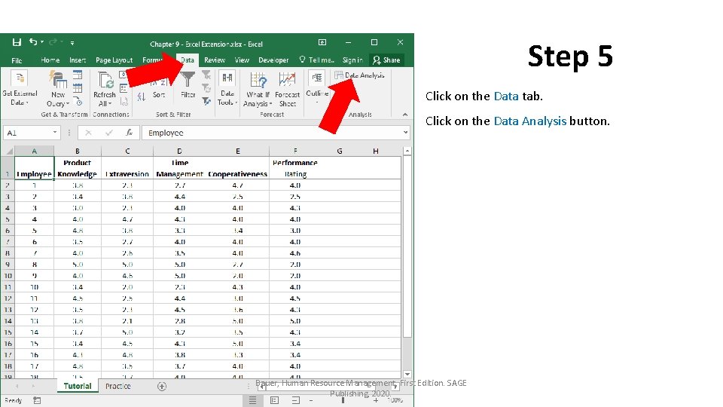Expand the Data Tools dropdown

click(x=227, y=89)
